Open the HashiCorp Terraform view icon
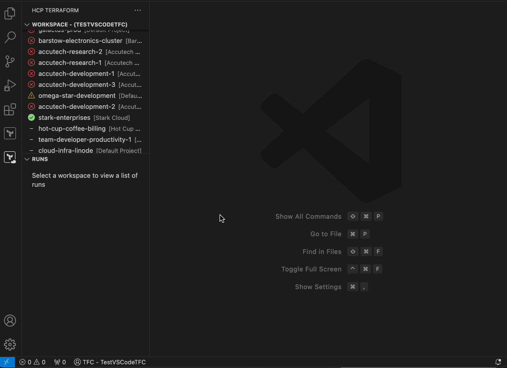 tap(10, 133)
